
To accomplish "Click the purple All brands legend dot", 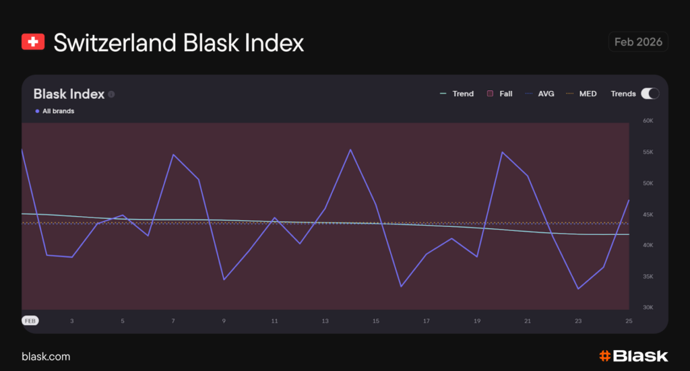I will [x=37, y=111].
